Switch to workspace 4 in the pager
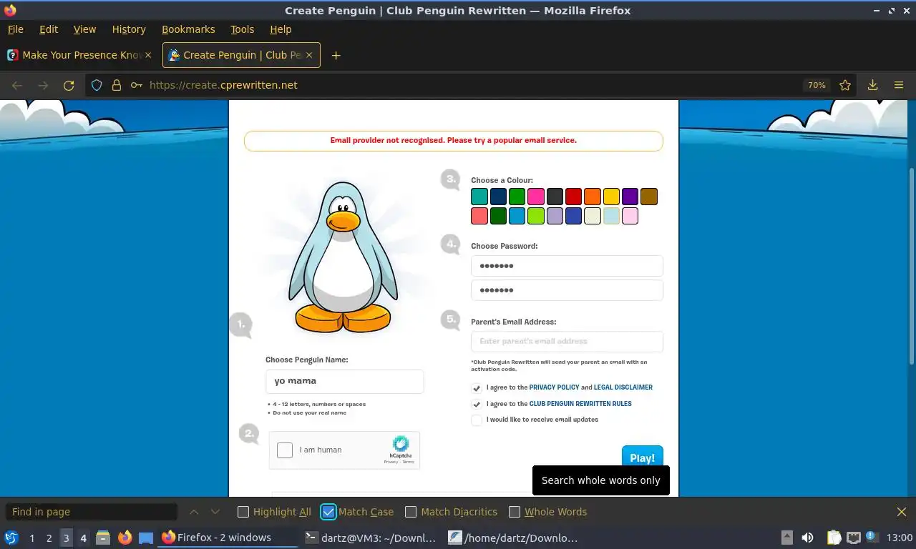Image resolution: width=916 pixels, height=549 pixels. [x=83, y=538]
